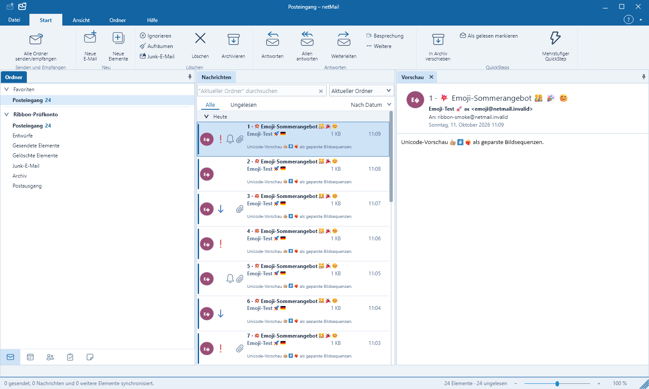Open the notes view in bottom navigation

(90, 357)
